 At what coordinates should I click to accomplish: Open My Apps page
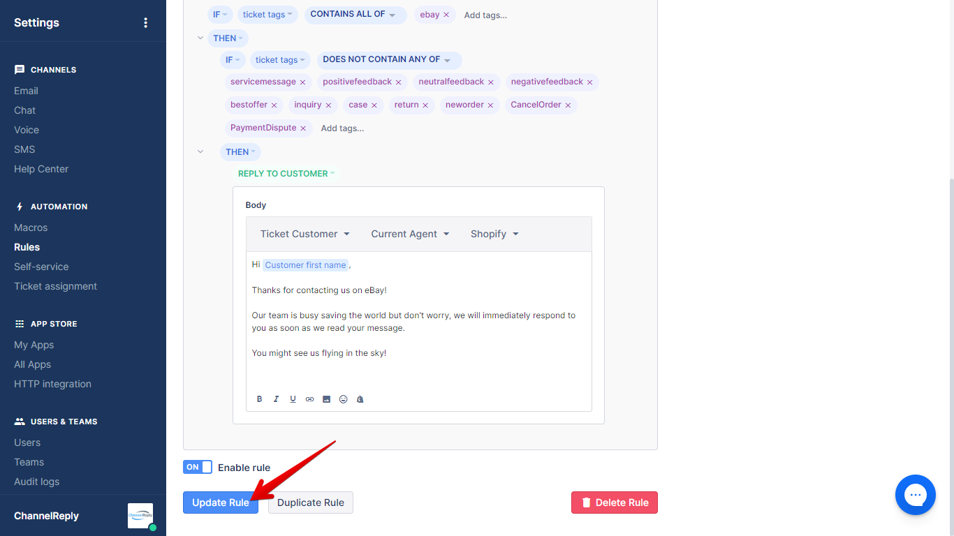coord(34,345)
